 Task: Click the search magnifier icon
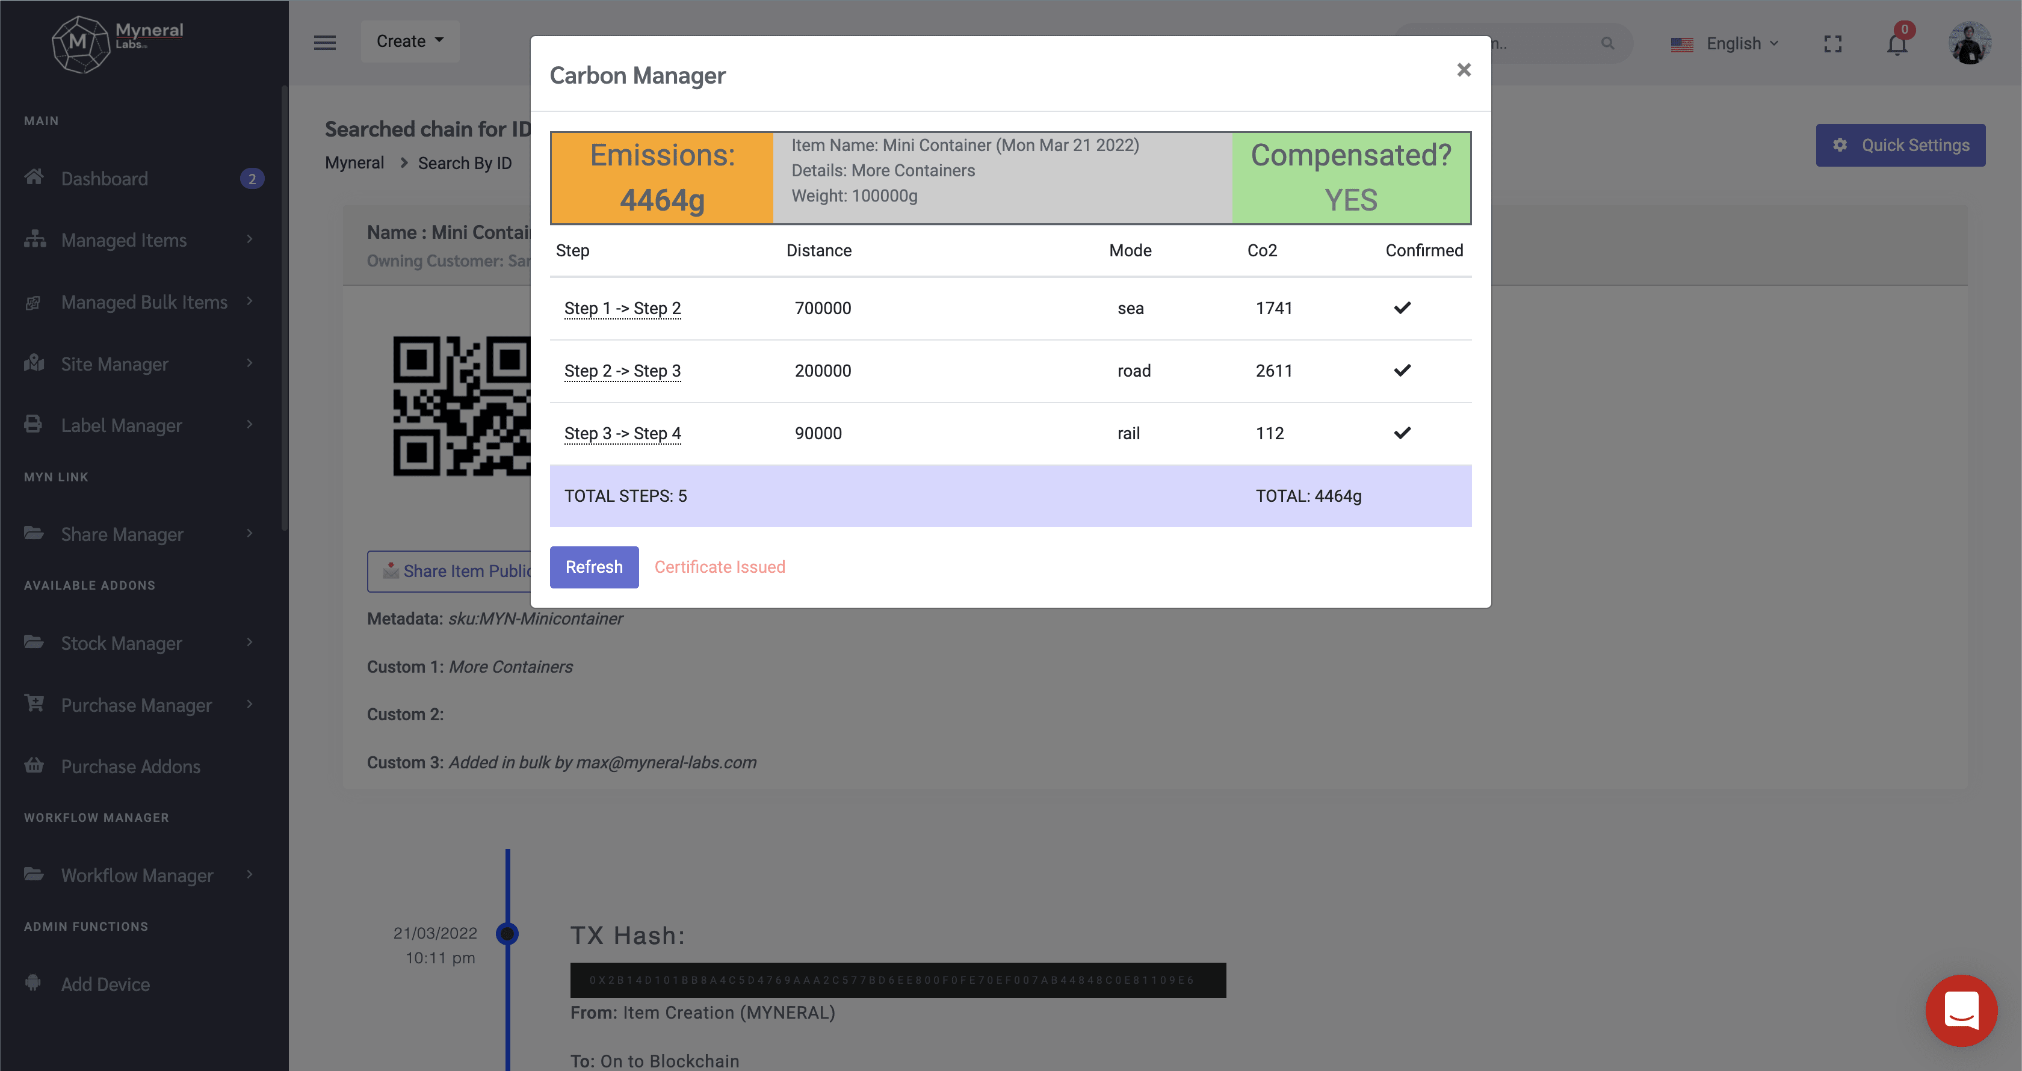point(1607,43)
